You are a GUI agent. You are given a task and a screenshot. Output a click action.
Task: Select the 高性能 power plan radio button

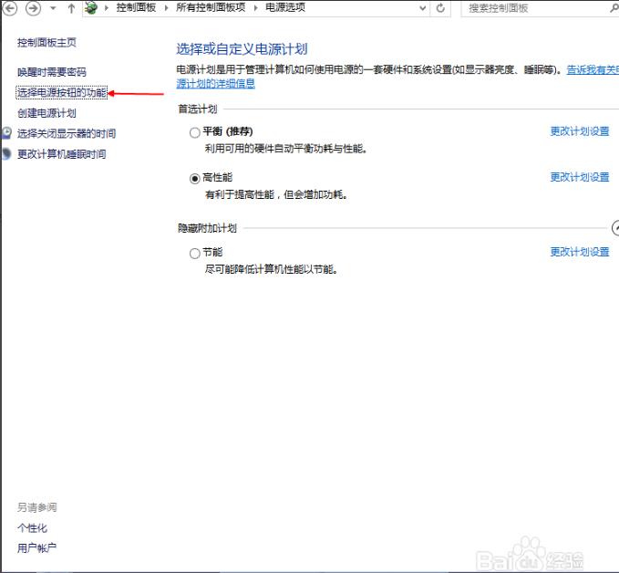click(194, 178)
